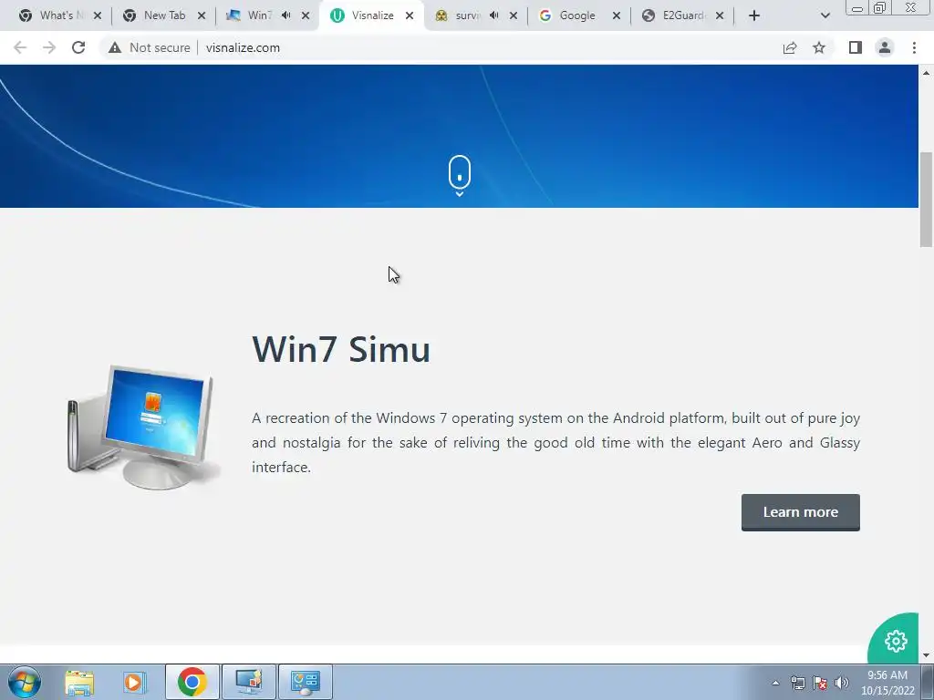Click the Learn more button
The height and width of the screenshot is (700, 934).
(x=801, y=512)
